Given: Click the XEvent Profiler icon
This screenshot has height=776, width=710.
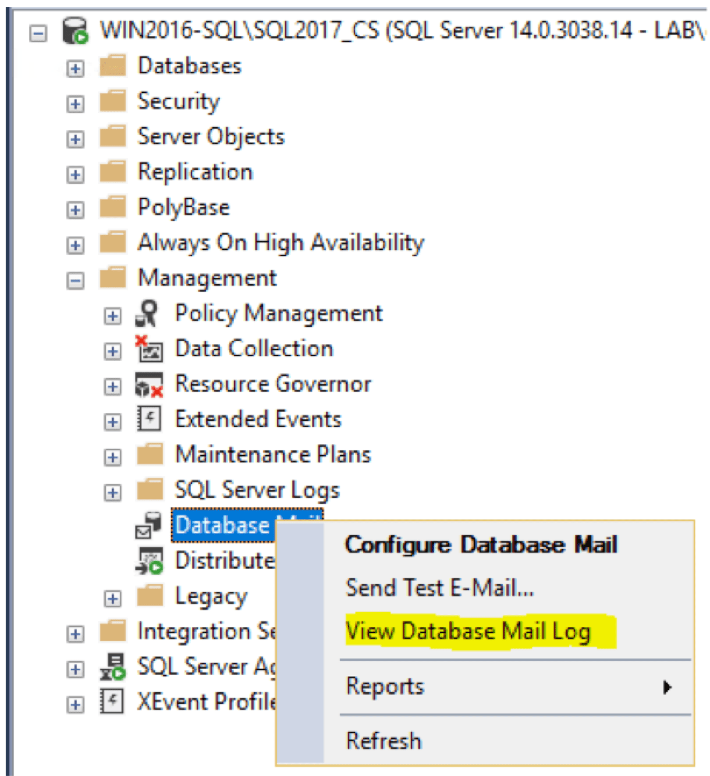Looking at the screenshot, I should tap(112, 702).
